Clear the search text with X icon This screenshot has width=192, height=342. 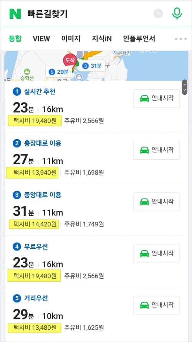click(x=158, y=14)
